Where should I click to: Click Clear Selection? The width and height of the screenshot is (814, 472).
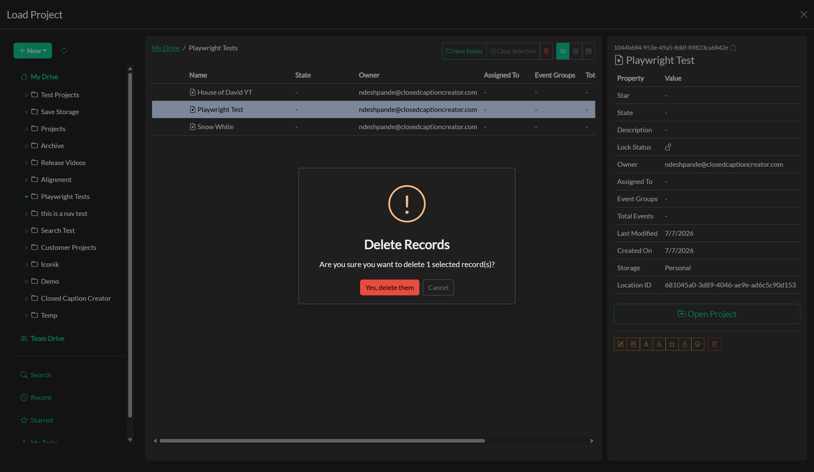click(x=513, y=51)
